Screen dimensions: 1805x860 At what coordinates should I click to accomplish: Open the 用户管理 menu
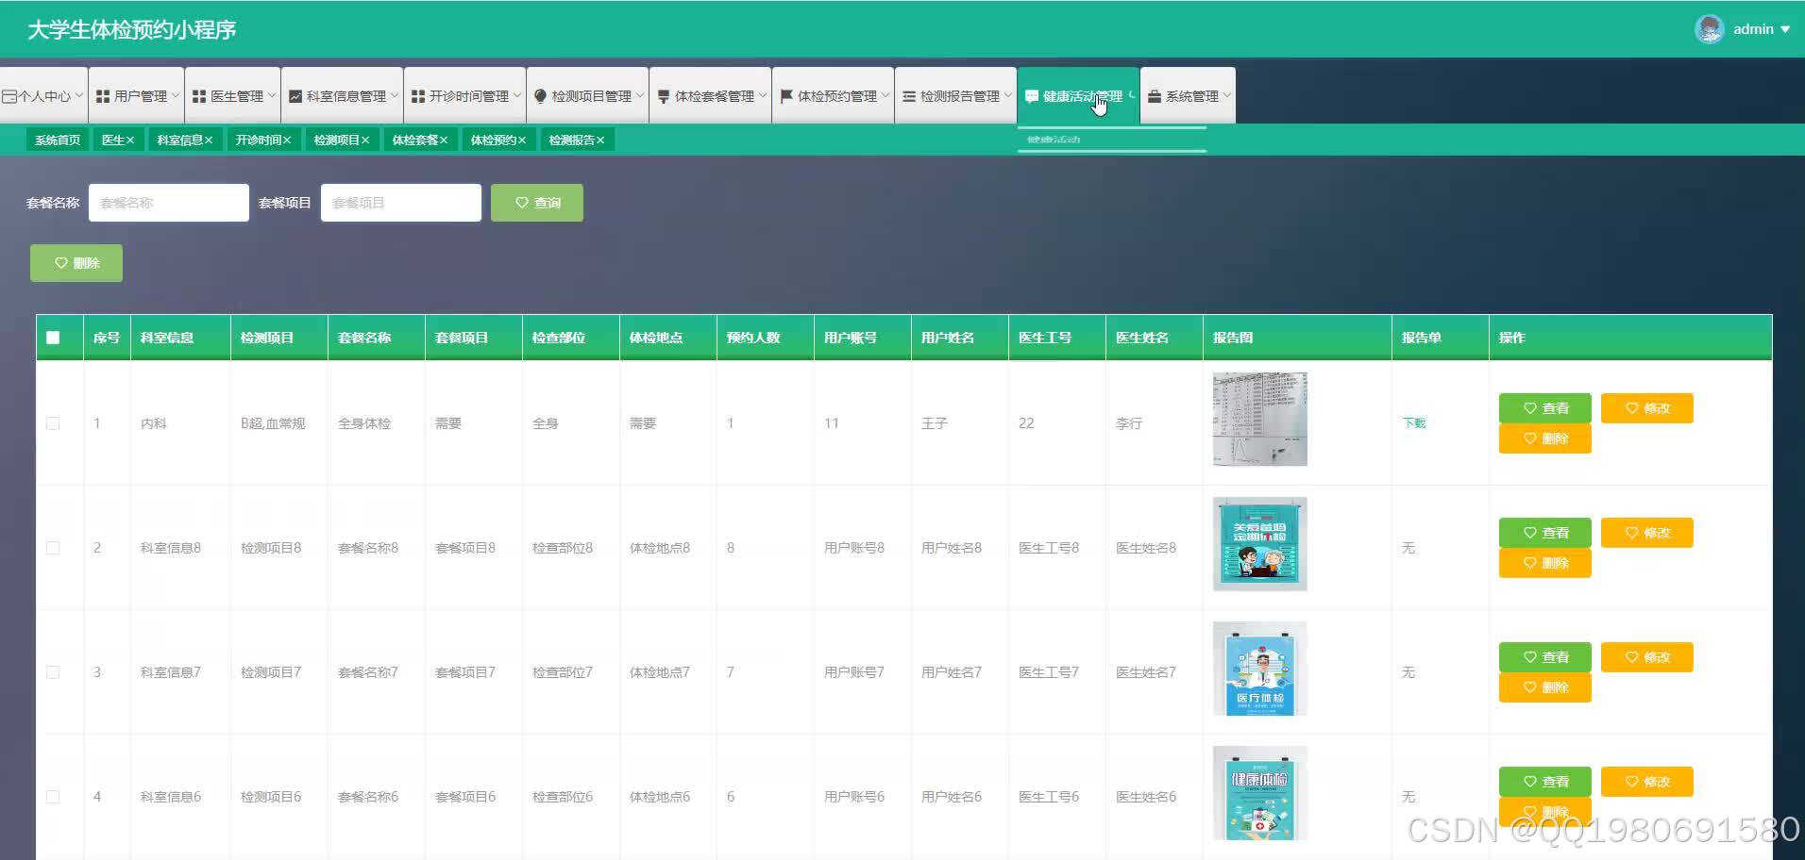point(137,95)
